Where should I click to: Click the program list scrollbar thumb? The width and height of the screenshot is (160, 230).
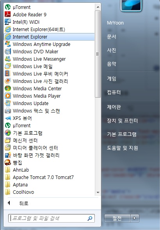[98, 54]
